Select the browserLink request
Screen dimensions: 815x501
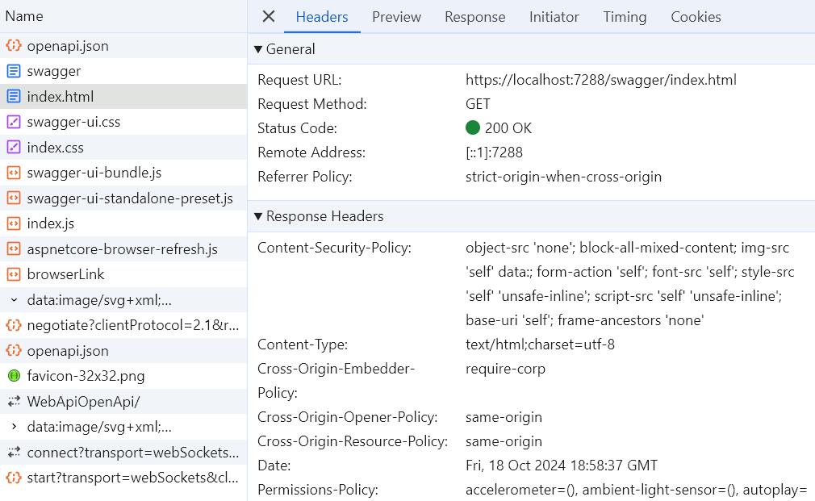coord(65,274)
